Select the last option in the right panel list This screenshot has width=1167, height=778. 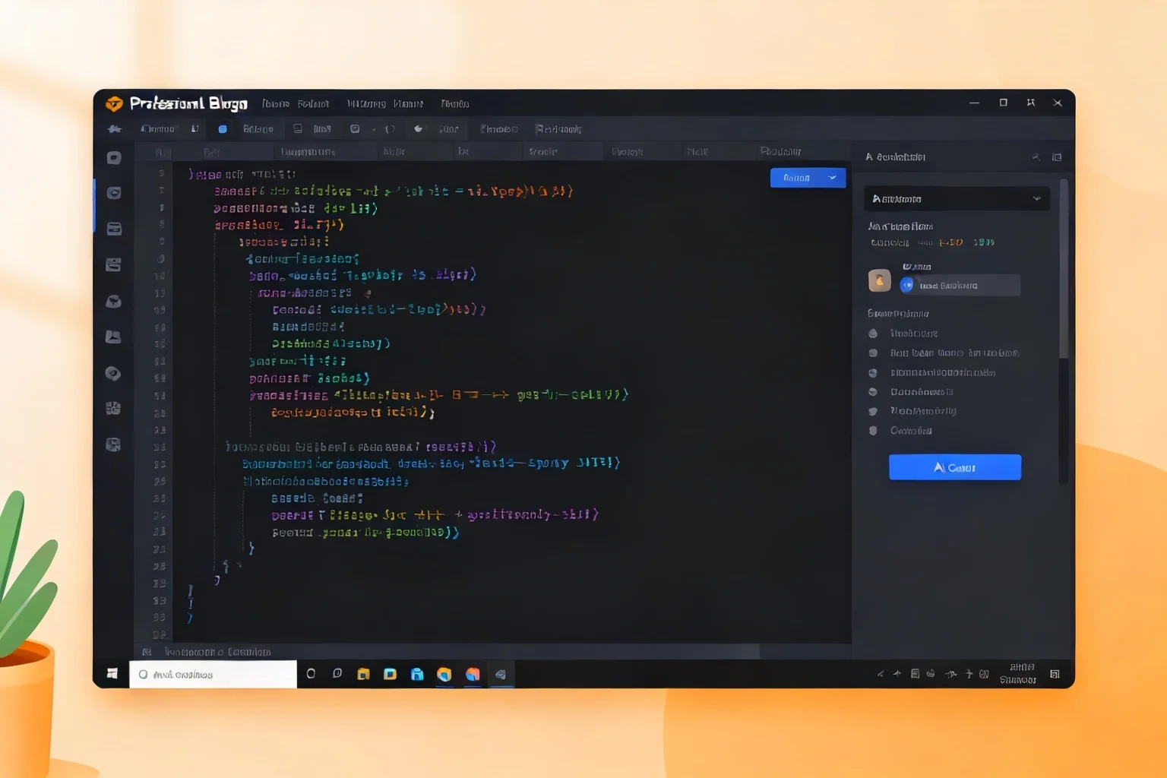click(x=900, y=431)
